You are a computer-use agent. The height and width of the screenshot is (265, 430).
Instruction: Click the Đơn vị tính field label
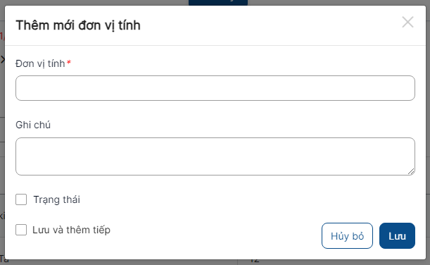(x=40, y=63)
